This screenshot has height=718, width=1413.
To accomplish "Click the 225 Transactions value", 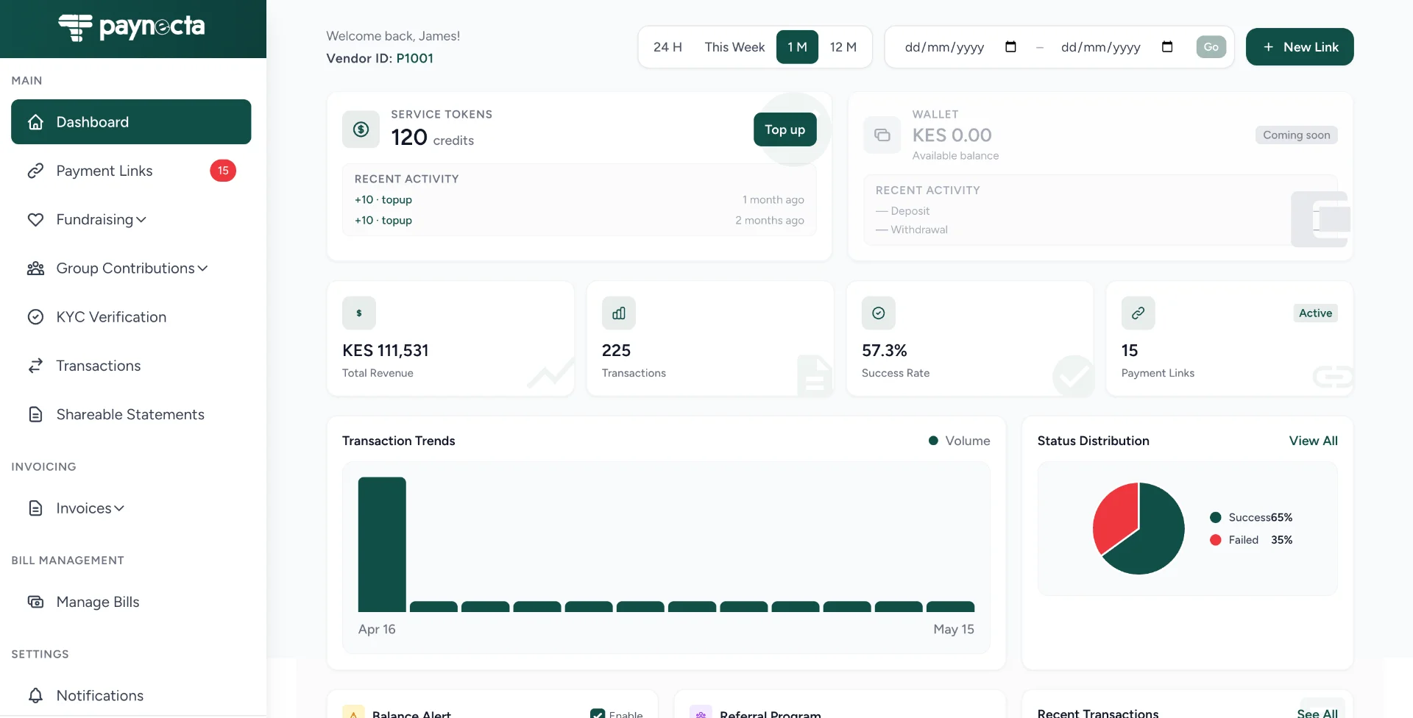I will [x=616, y=351].
